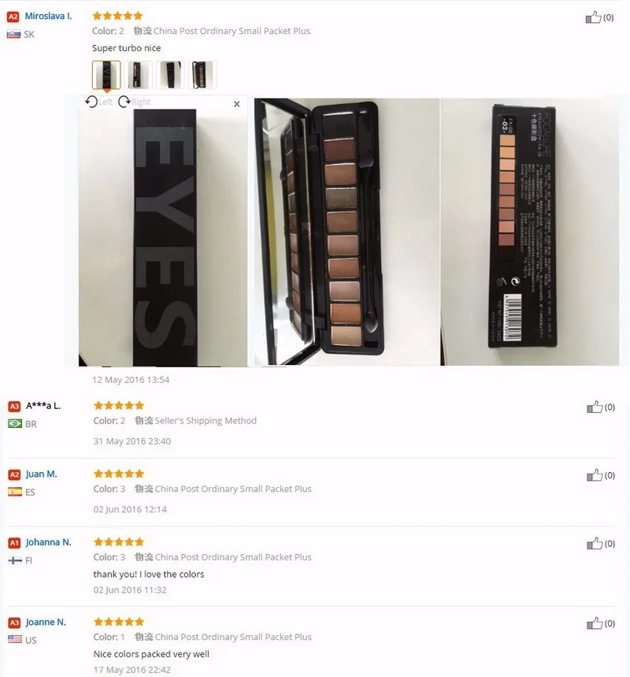Viewport: 630px width, 677px height.
Task: Open Miroslava I.'s reviewer profile
Action: pyautogui.click(x=48, y=16)
